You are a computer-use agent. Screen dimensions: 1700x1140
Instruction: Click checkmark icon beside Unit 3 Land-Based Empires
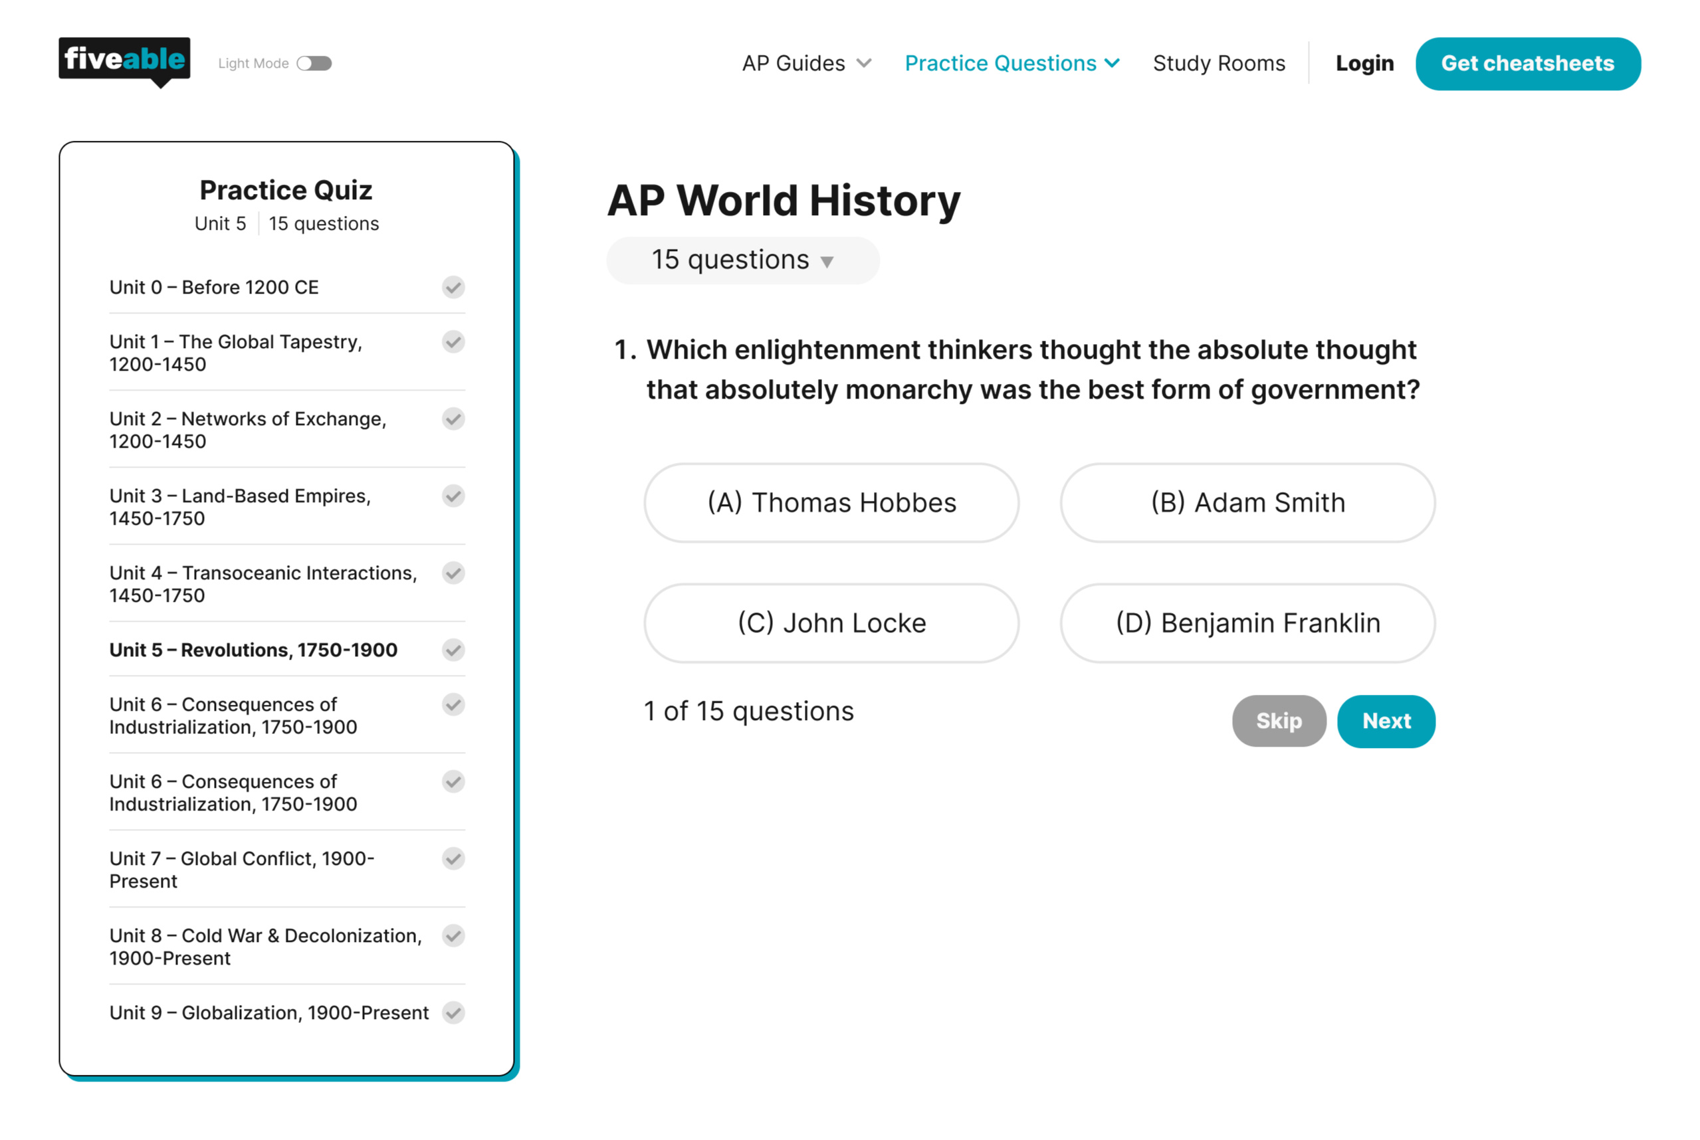[x=453, y=496]
